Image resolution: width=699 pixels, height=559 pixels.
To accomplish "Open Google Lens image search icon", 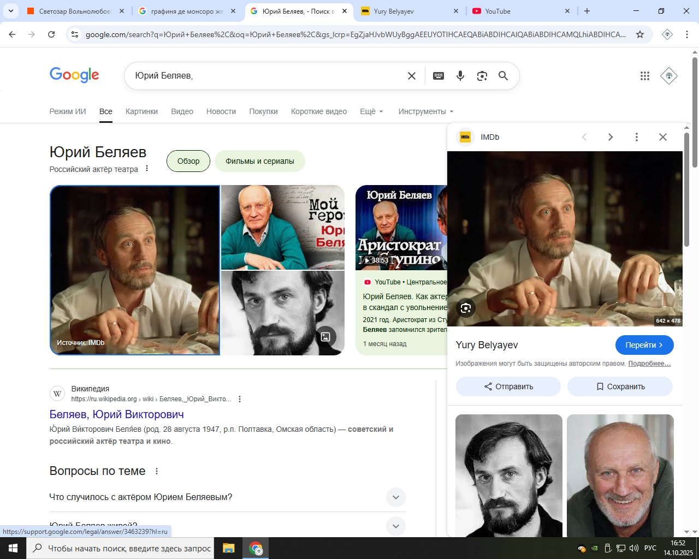I will point(482,76).
